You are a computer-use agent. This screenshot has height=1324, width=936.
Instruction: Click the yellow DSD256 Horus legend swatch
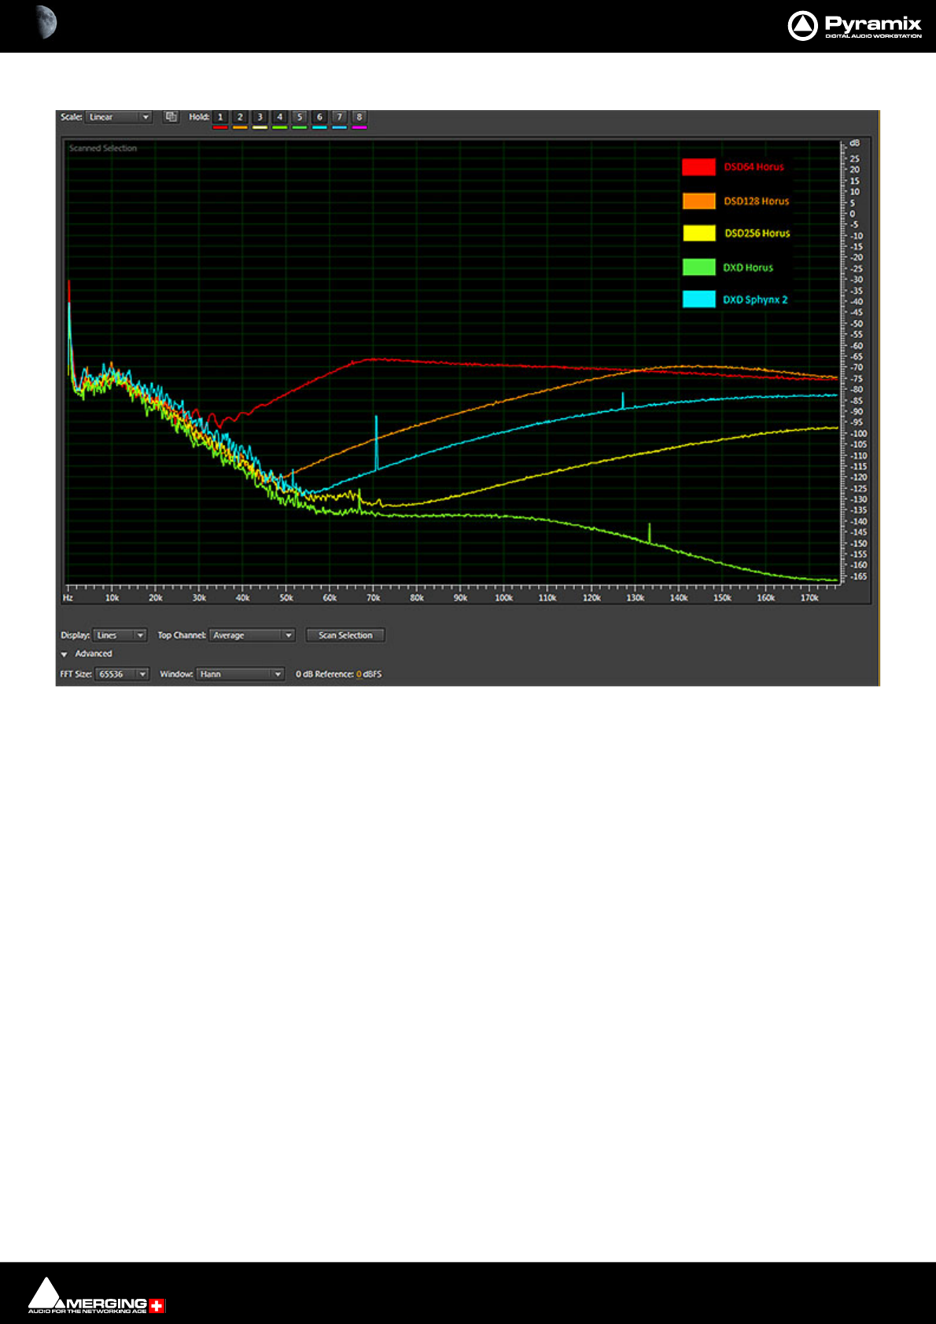pos(698,234)
